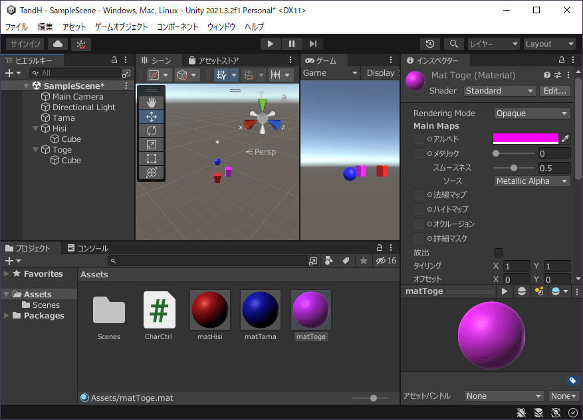Open the cloud services icon

(x=58, y=44)
